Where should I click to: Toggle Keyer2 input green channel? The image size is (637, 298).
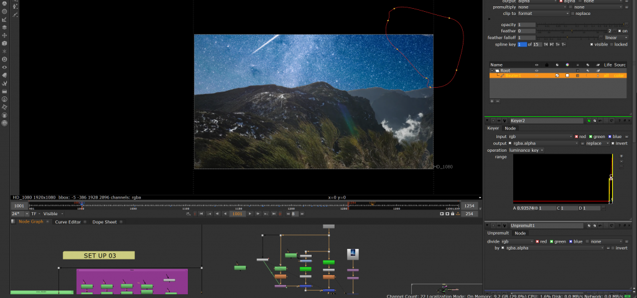[x=591, y=137]
